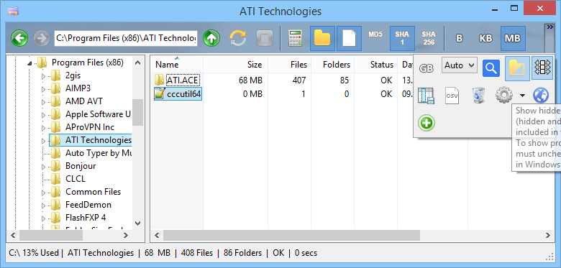Screen dimensions: 561x268
Task: Open the blue magnifier search tool
Action: pos(491,68)
